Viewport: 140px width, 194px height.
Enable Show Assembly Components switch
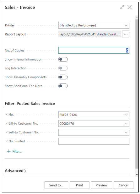pyautogui.click(x=63, y=77)
